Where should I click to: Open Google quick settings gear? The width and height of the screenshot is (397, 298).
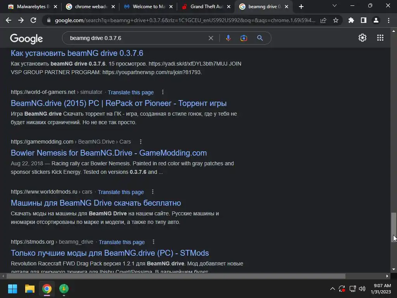(x=362, y=38)
